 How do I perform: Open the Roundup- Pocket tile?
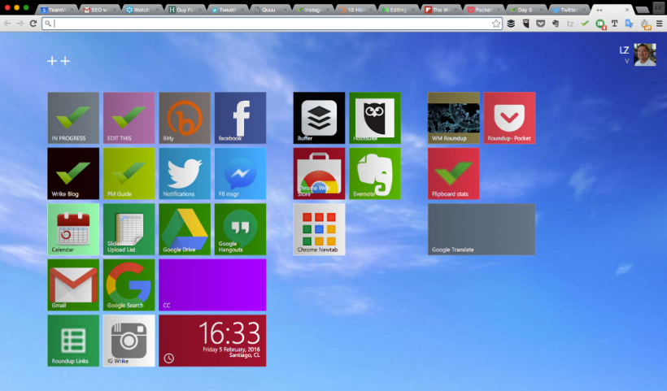coord(509,118)
